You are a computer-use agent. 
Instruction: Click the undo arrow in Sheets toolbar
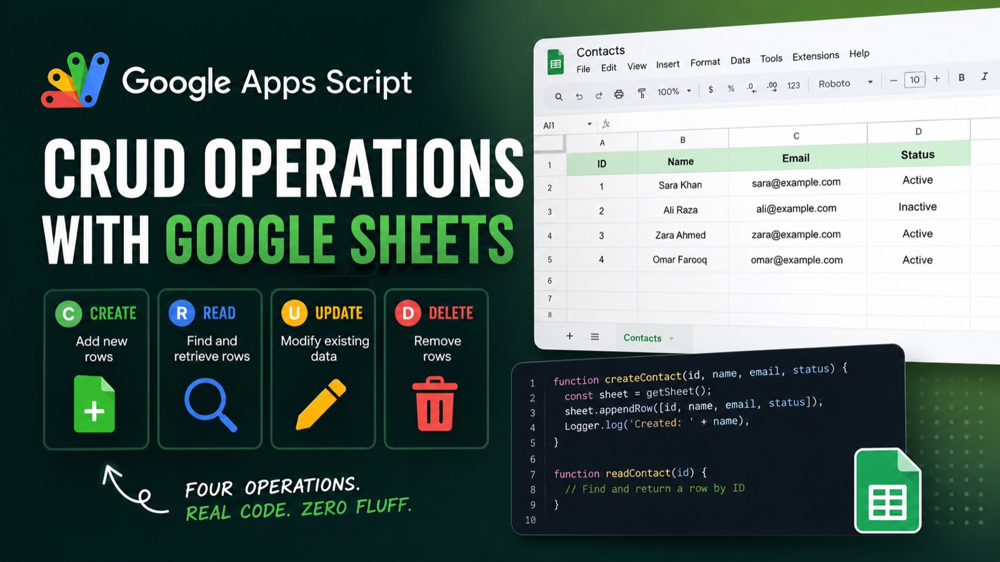coord(579,96)
